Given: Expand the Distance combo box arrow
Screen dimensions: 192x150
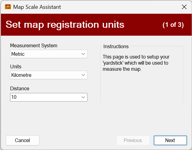Looking at the screenshot, I should pos(83,97).
